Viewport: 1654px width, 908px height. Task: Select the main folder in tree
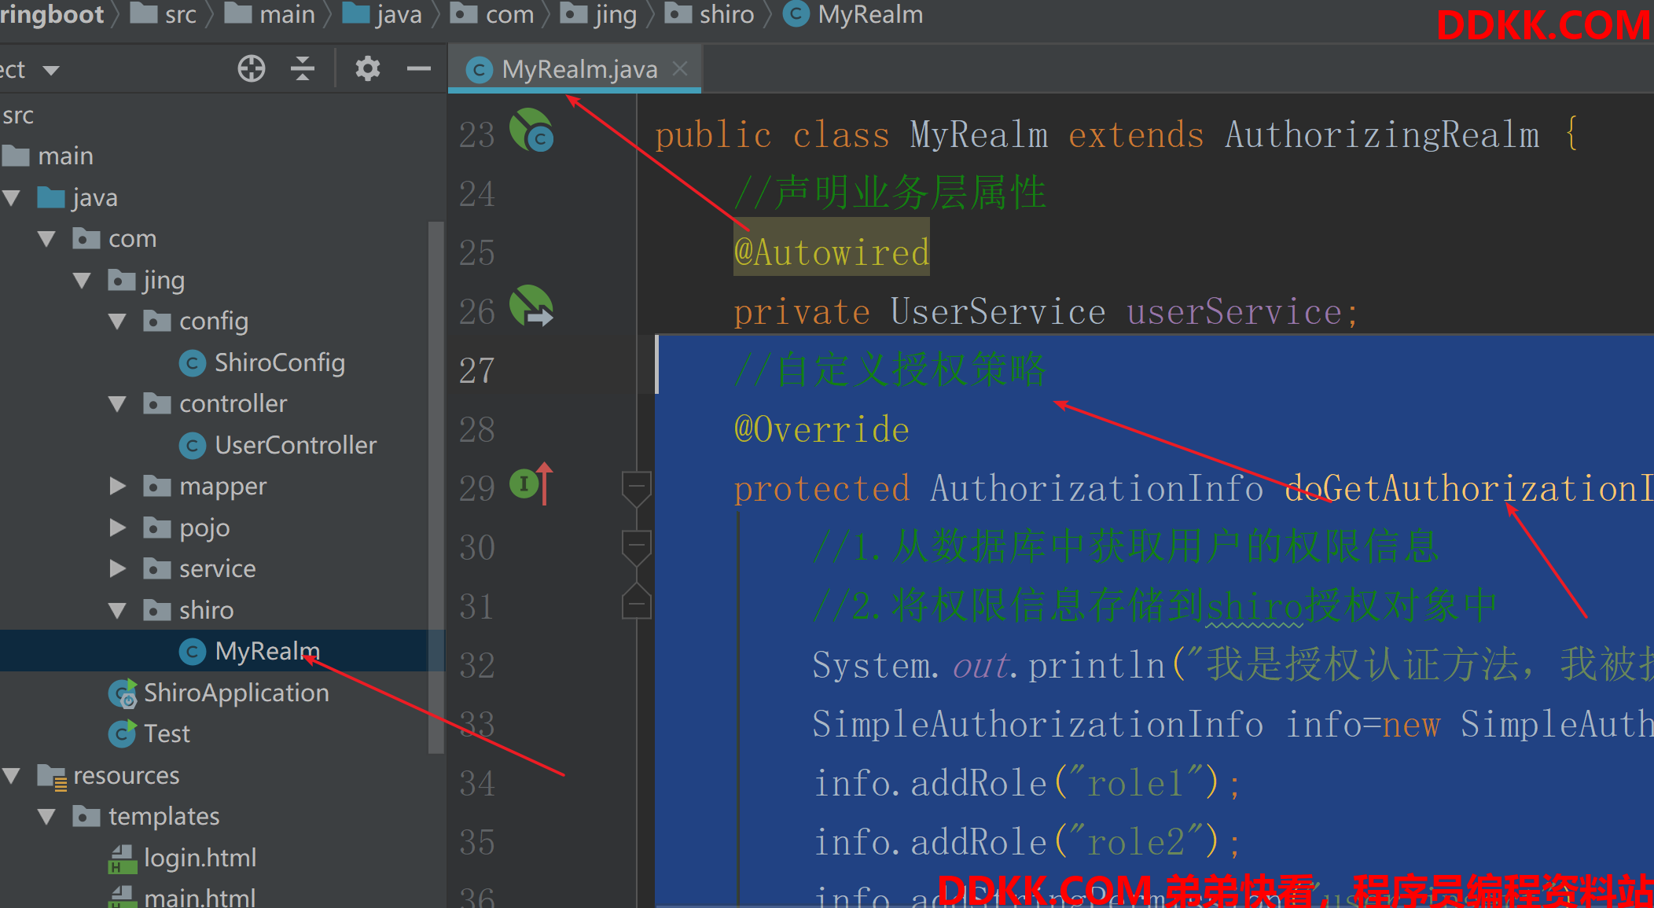(65, 156)
